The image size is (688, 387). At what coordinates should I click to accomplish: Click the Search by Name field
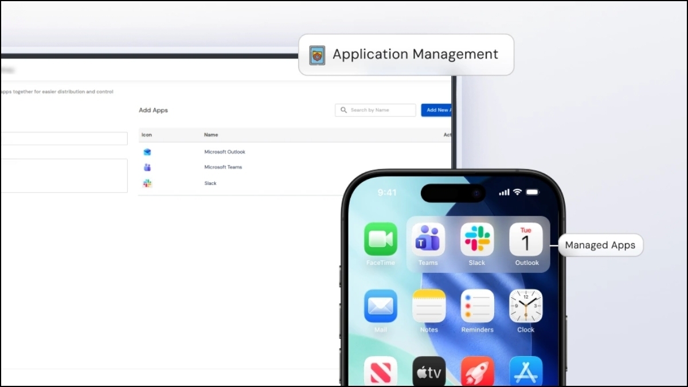(376, 110)
